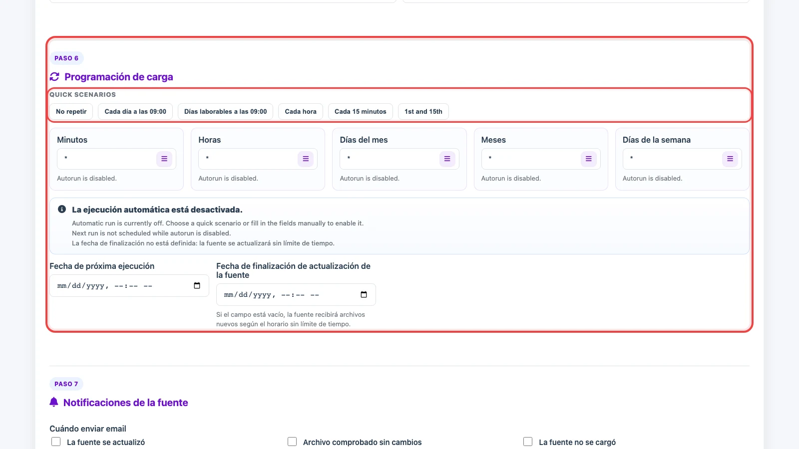Viewport: 799px width, 449px height.
Task: Select the Cada 15 minutos scenario
Action: (x=361, y=111)
